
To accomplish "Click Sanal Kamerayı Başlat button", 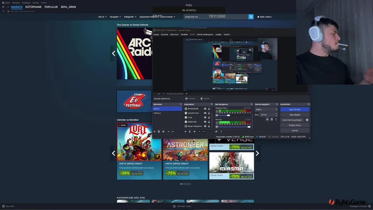I will tap(292, 120).
